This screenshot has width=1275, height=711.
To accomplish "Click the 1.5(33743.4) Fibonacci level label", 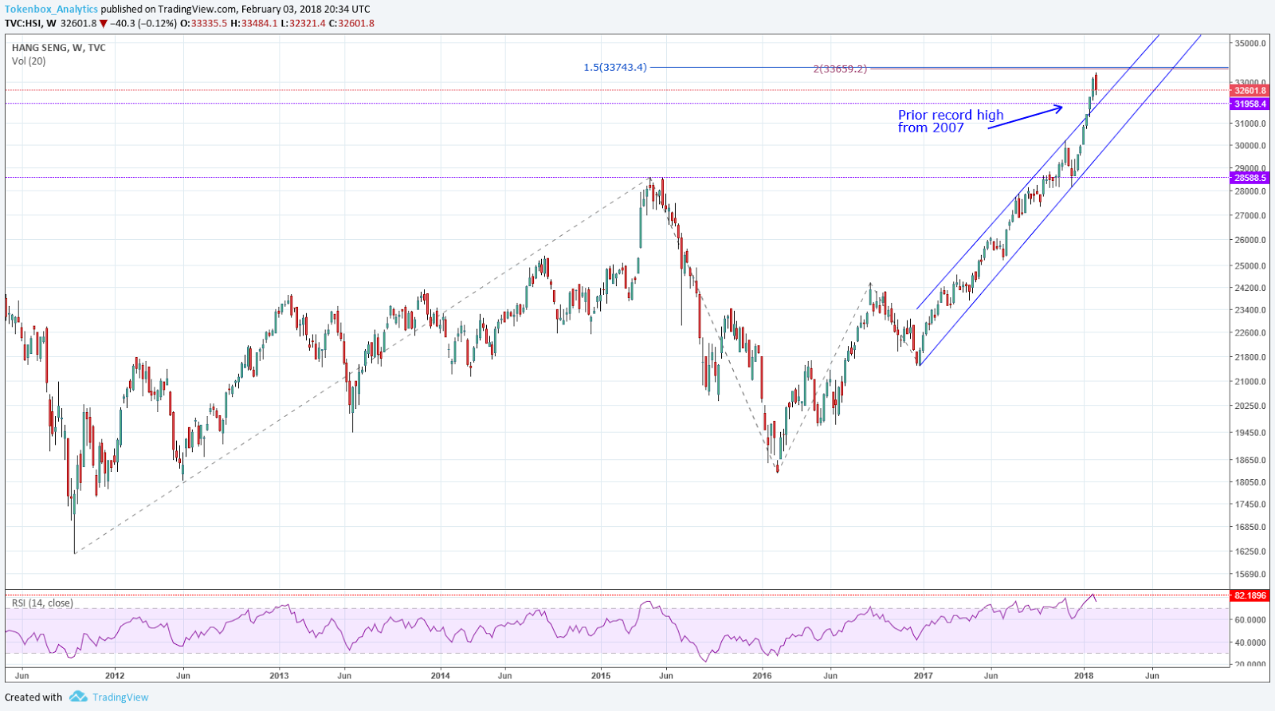I will (615, 67).
